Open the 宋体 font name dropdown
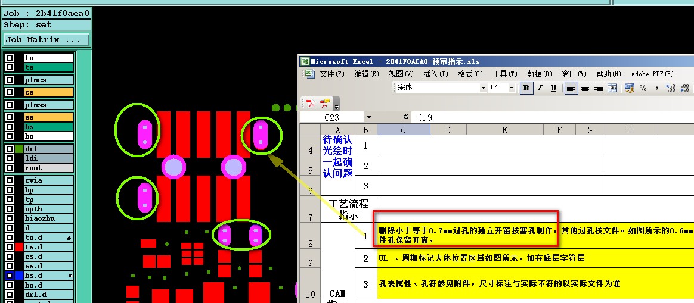The height and width of the screenshot is (303, 694). (483, 88)
